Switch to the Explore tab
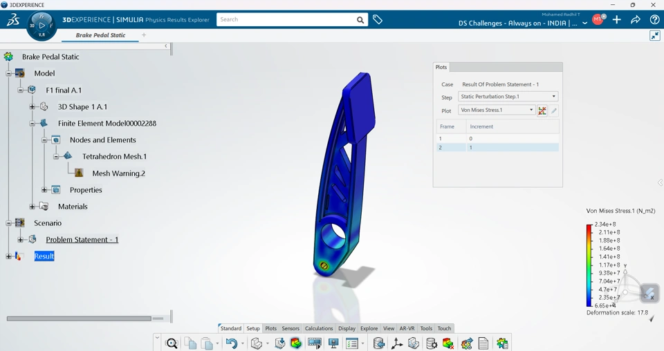Viewport: 664px width, 351px height. 369,328
